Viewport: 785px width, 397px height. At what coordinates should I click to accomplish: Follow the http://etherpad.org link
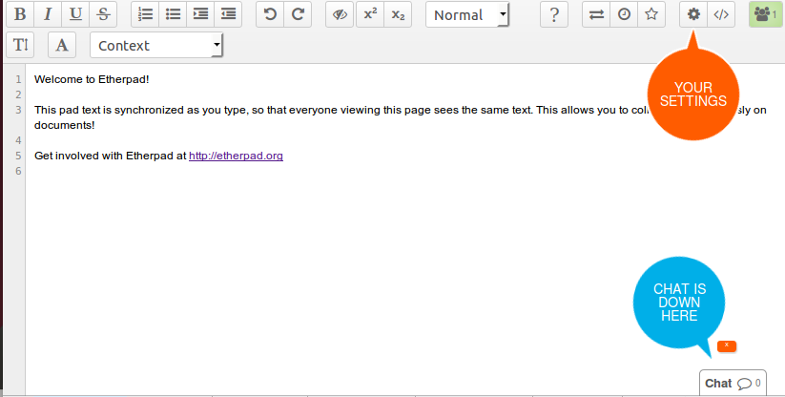point(236,156)
